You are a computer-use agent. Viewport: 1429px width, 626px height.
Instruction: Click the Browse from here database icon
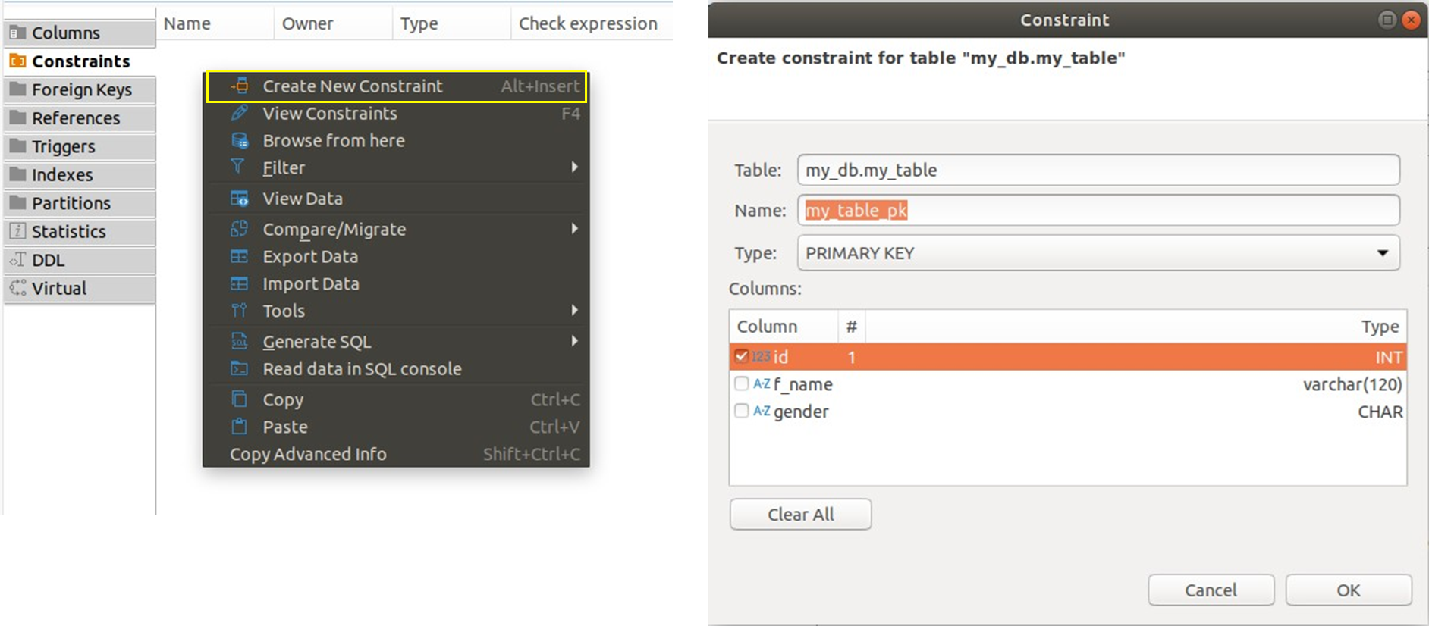pos(240,140)
